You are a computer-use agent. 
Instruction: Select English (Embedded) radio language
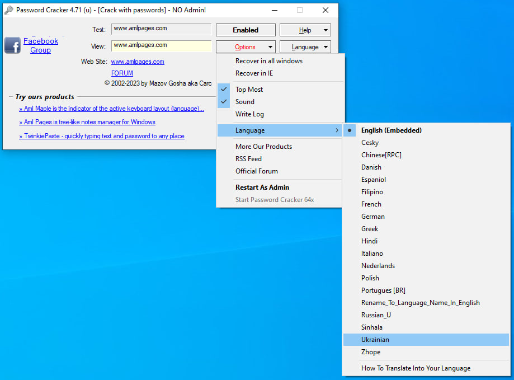pos(426,130)
